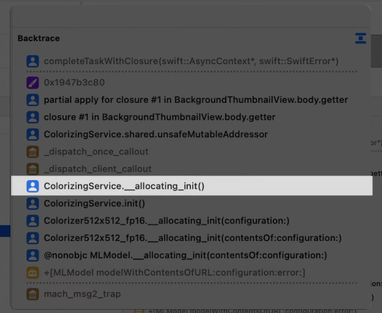This screenshot has width=382, height=313.
Task: Click user icon beside @nonobjc MLModel frame
Action: pos(33,255)
